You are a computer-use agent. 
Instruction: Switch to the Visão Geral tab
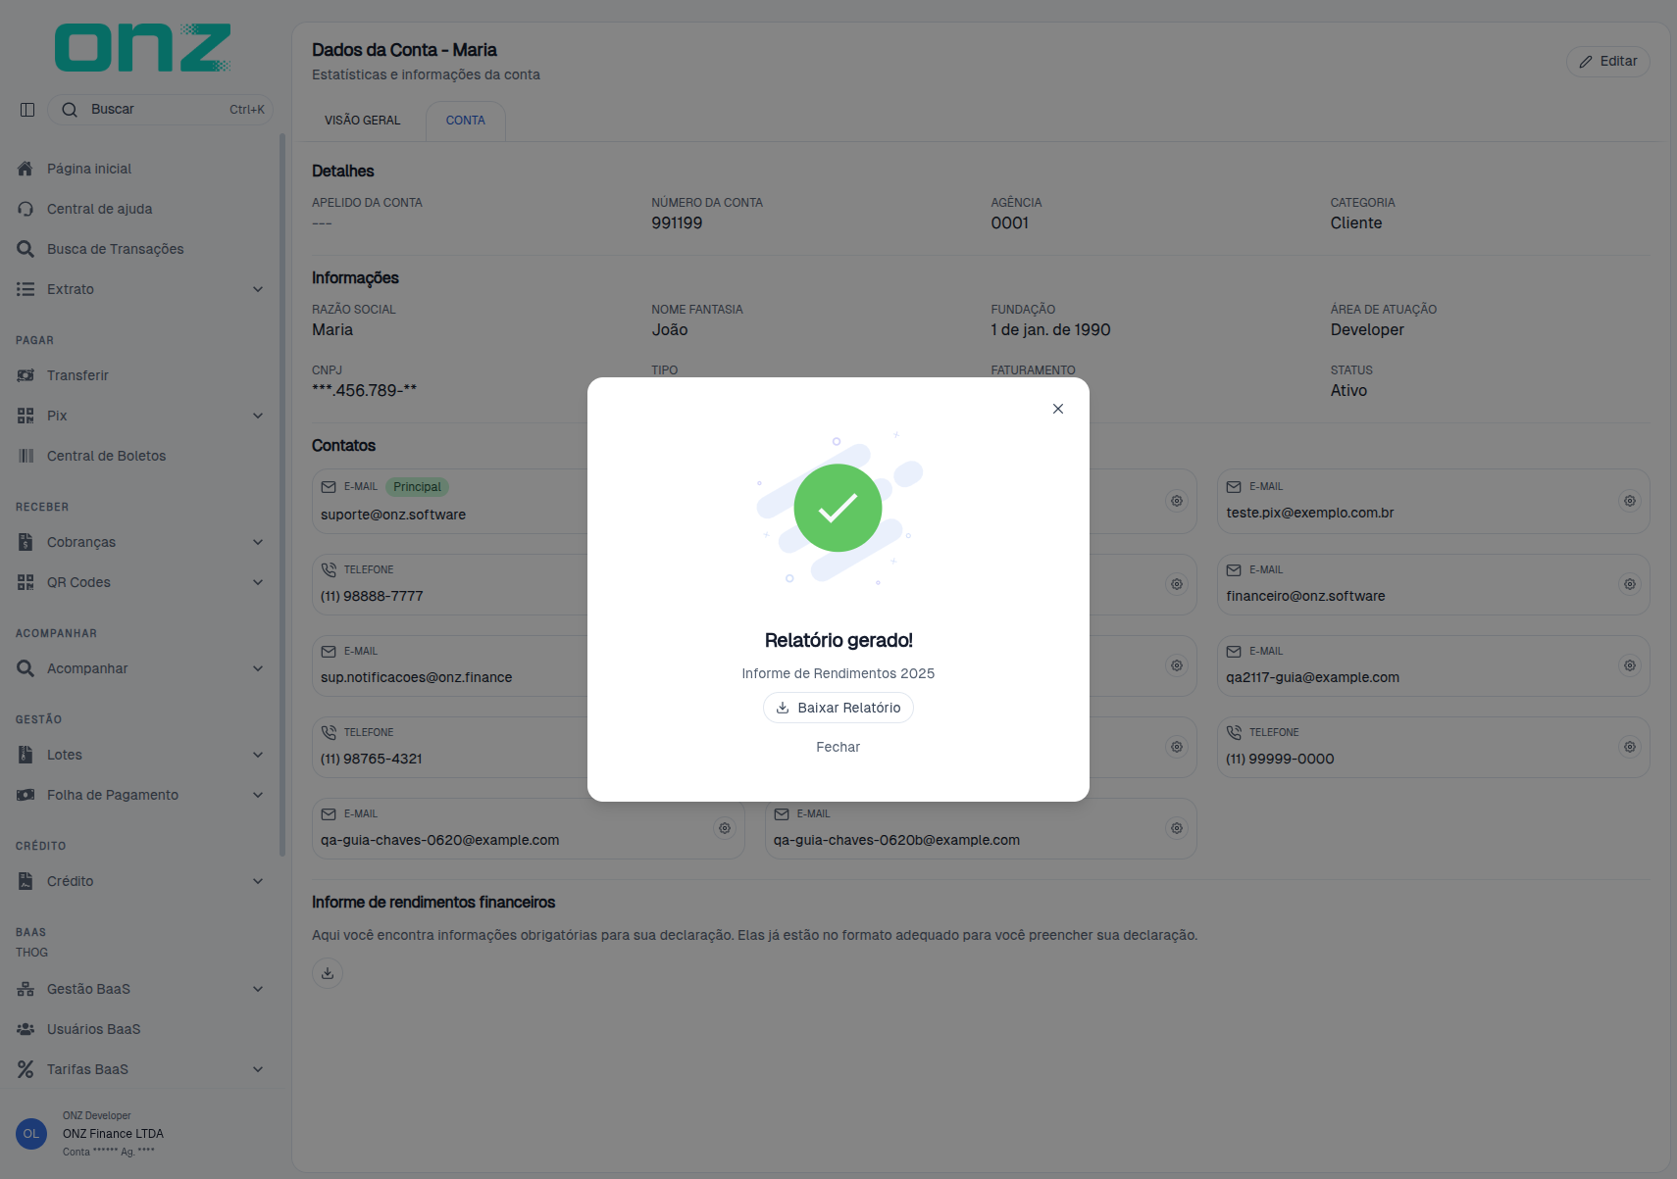363,121
